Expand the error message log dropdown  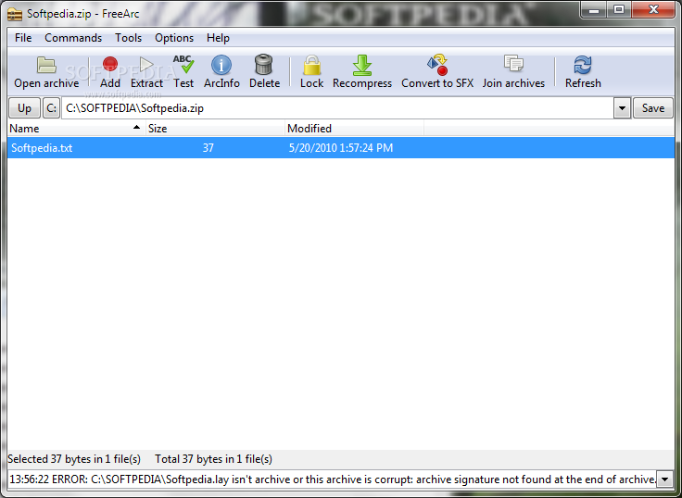pyautogui.click(x=664, y=479)
